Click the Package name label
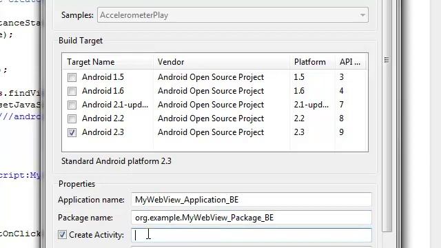Screen dimensions: 441x248 click(85, 218)
